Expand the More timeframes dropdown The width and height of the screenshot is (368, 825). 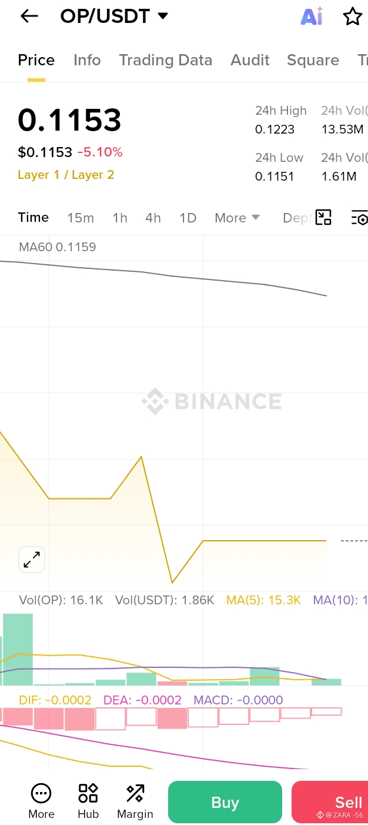(237, 218)
